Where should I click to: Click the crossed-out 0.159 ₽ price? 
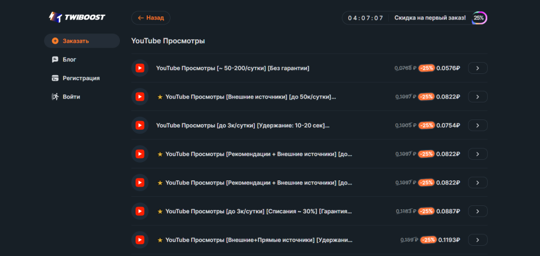pos(409,240)
